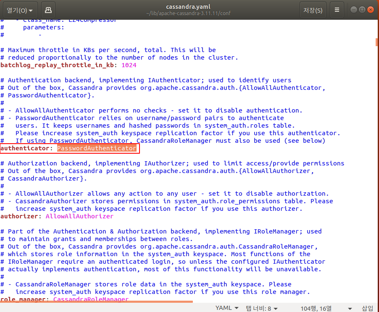Click the CassandraRoleManager value
This screenshot has height=312, width=379.
pos(91,299)
